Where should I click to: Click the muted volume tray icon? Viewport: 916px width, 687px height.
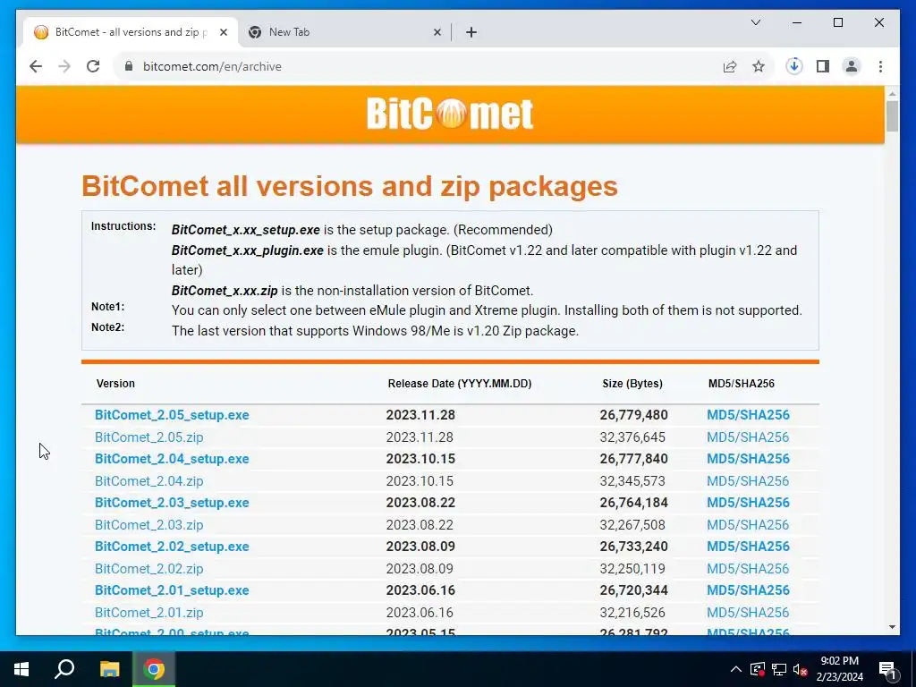pos(801,669)
